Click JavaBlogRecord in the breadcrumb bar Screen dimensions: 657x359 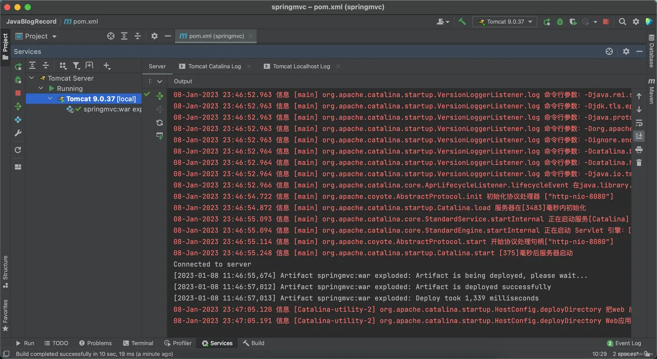pos(31,22)
